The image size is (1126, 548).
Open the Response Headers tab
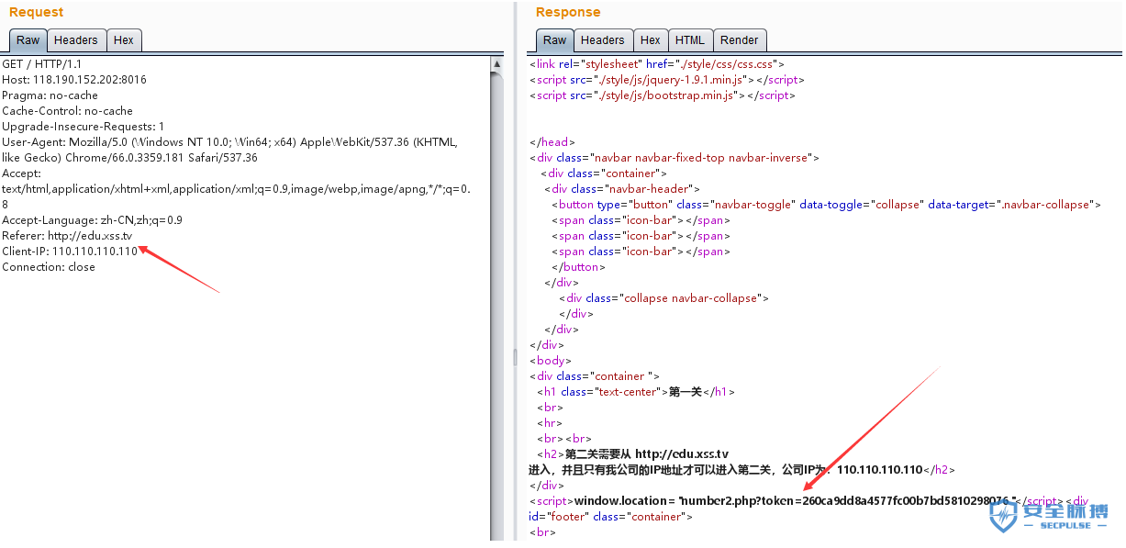pos(603,40)
